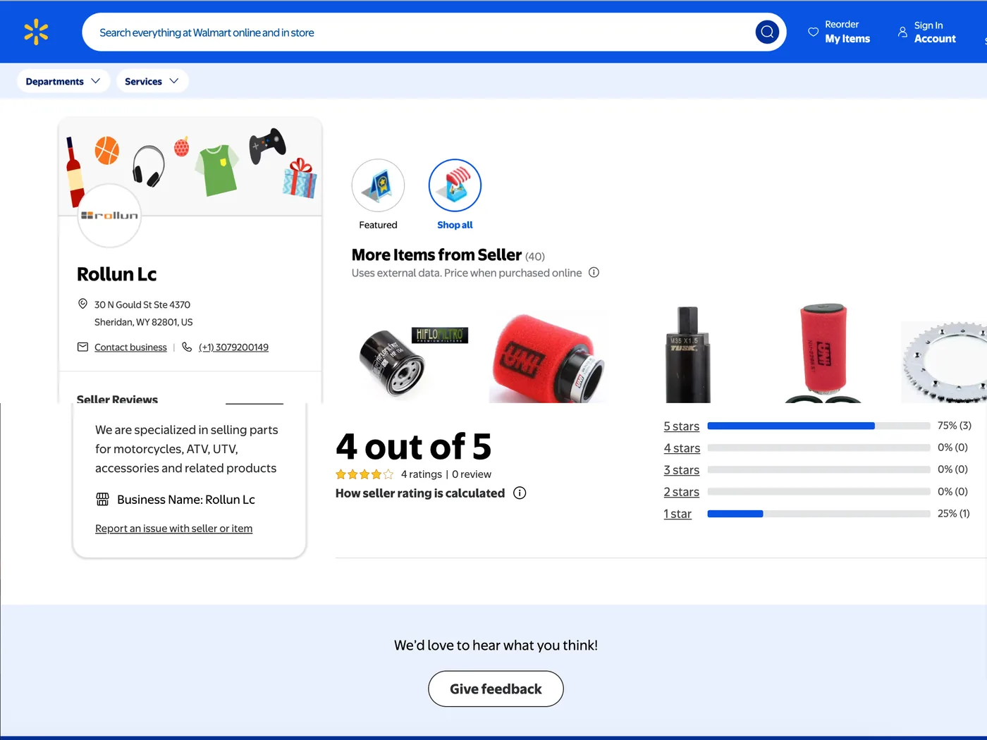
Task: Filter reviews by 2 stars link
Action: (681, 492)
